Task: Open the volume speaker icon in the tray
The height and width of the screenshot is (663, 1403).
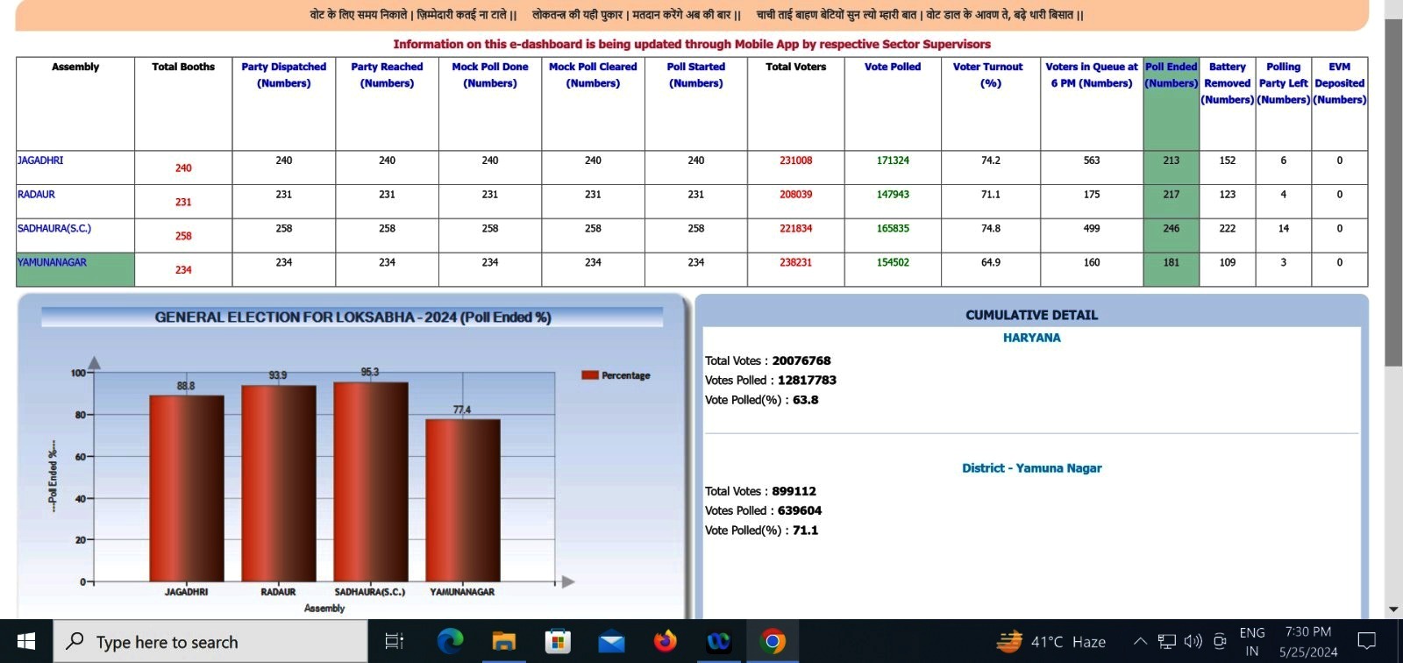Action: click(x=1193, y=642)
